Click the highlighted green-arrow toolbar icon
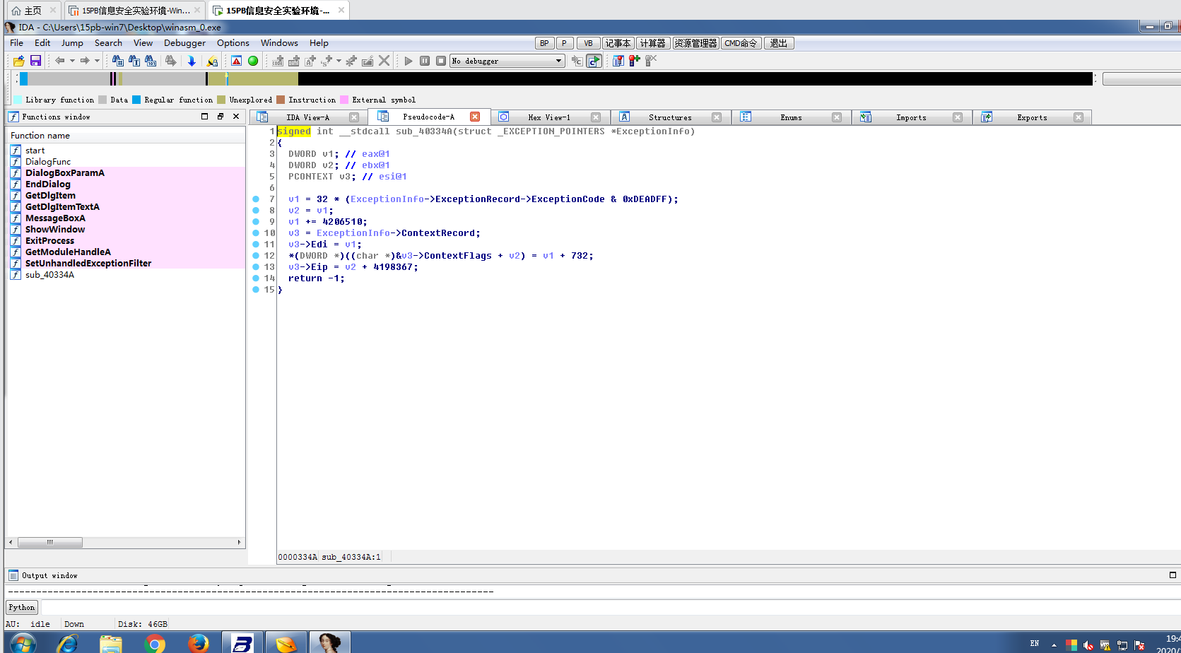This screenshot has width=1181, height=653. 594,61
